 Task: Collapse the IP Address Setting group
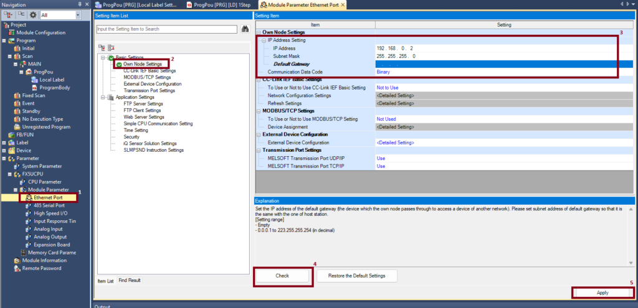264,40
